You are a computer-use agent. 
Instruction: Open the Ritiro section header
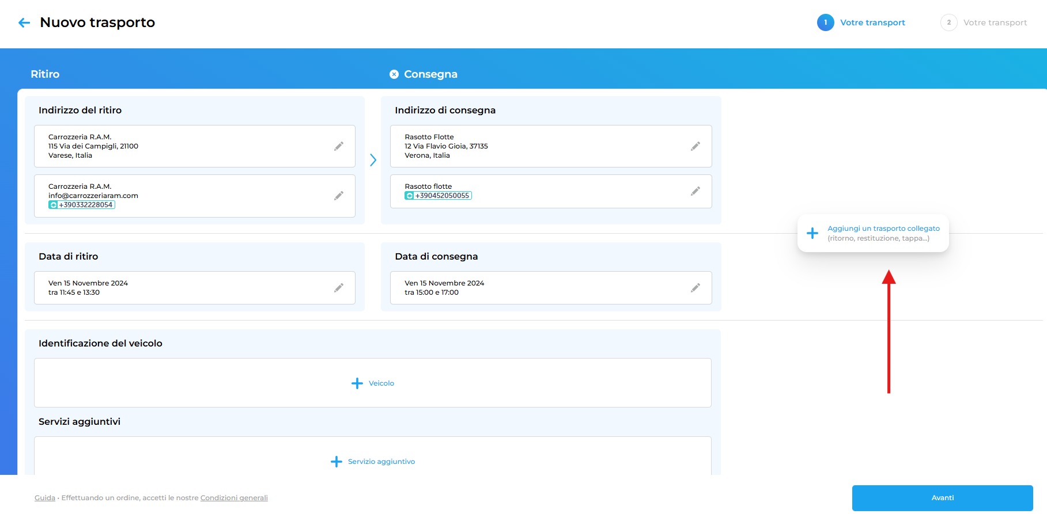[x=45, y=74]
